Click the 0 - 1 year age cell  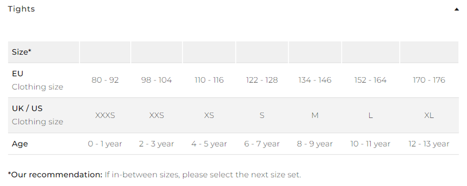105,144
